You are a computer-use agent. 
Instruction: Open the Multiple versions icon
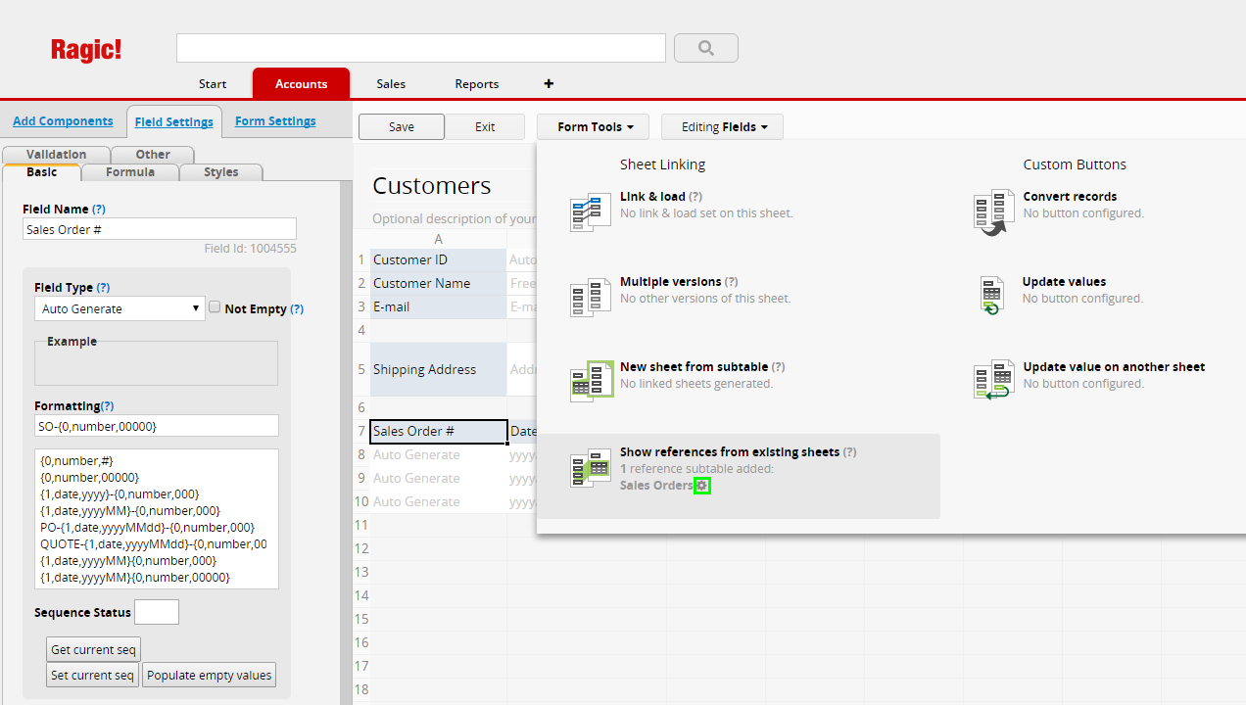pyautogui.click(x=591, y=297)
